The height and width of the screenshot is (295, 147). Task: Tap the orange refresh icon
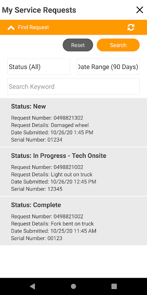(x=131, y=27)
